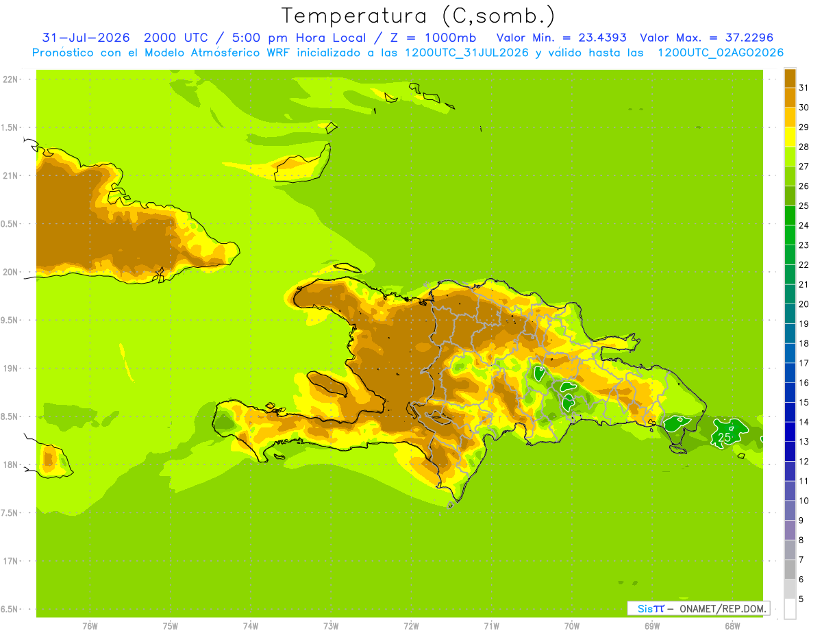Select the gray swatch between 6 and 7
The image size is (822, 635).
pyautogui.click(x=790, y=569)
